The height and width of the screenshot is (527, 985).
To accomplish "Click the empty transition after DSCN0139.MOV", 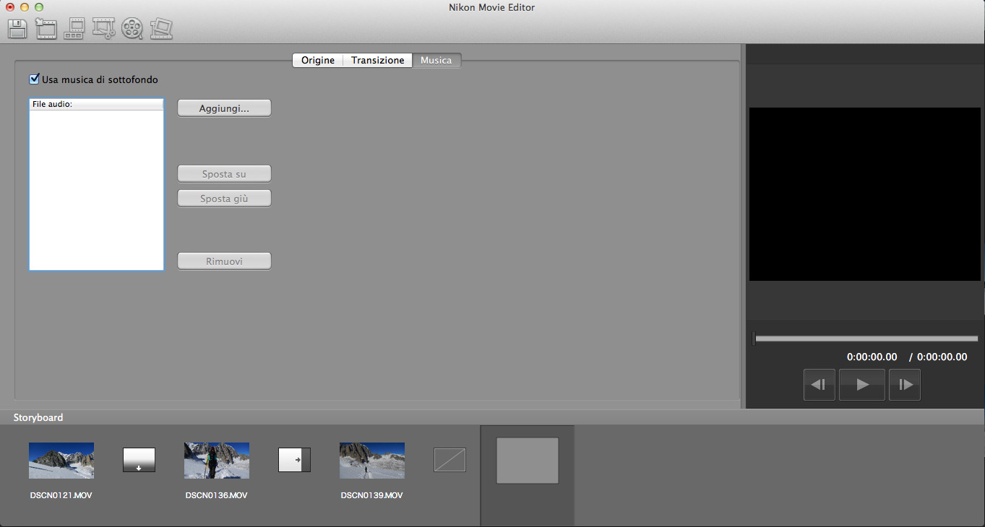I will pos(450,460).
